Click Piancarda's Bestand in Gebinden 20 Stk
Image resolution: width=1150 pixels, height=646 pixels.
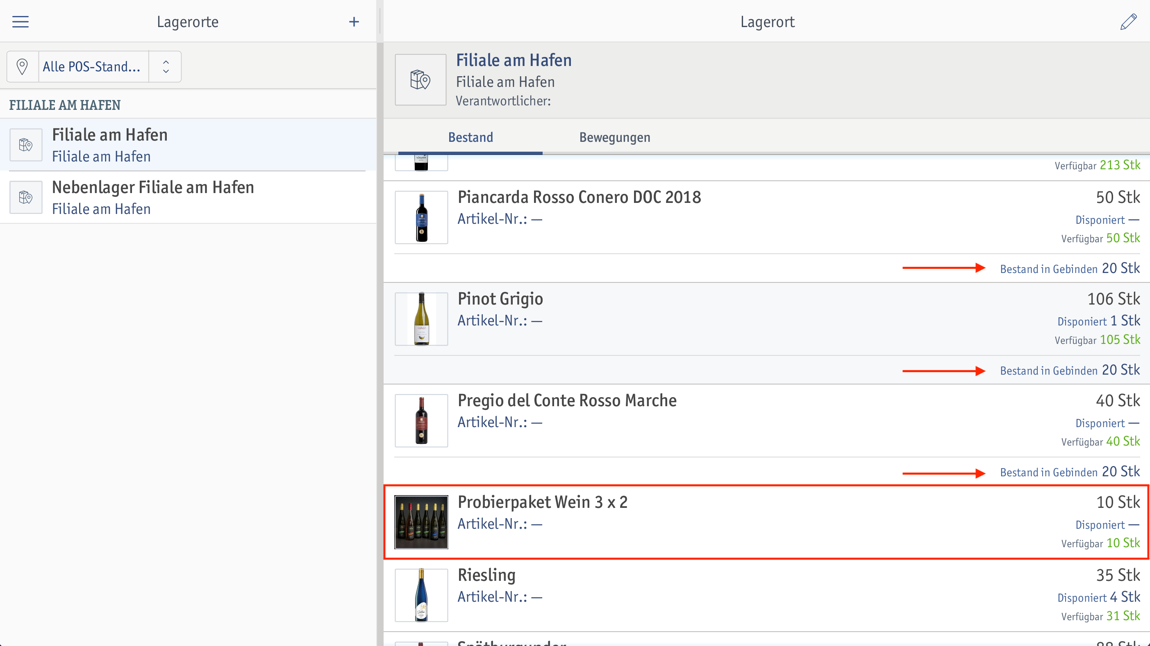click(x=1070, y=268)
